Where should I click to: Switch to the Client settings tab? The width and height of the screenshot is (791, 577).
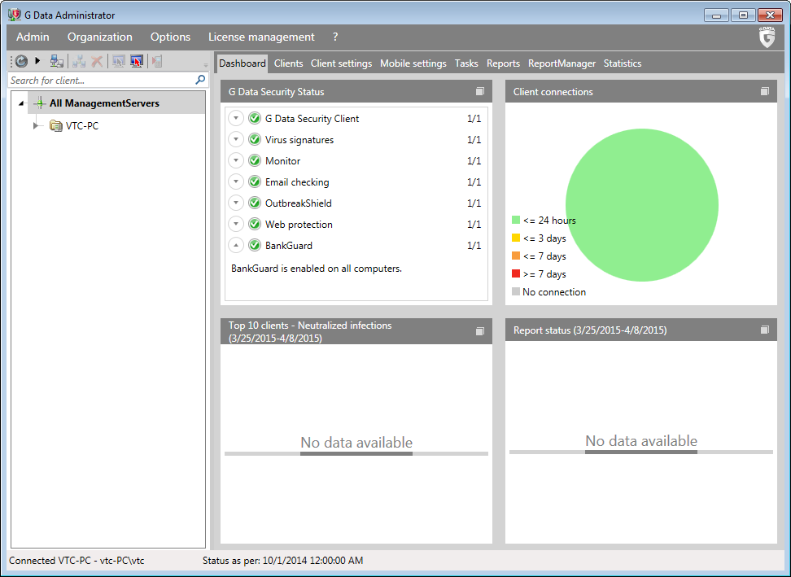[341, 63]
